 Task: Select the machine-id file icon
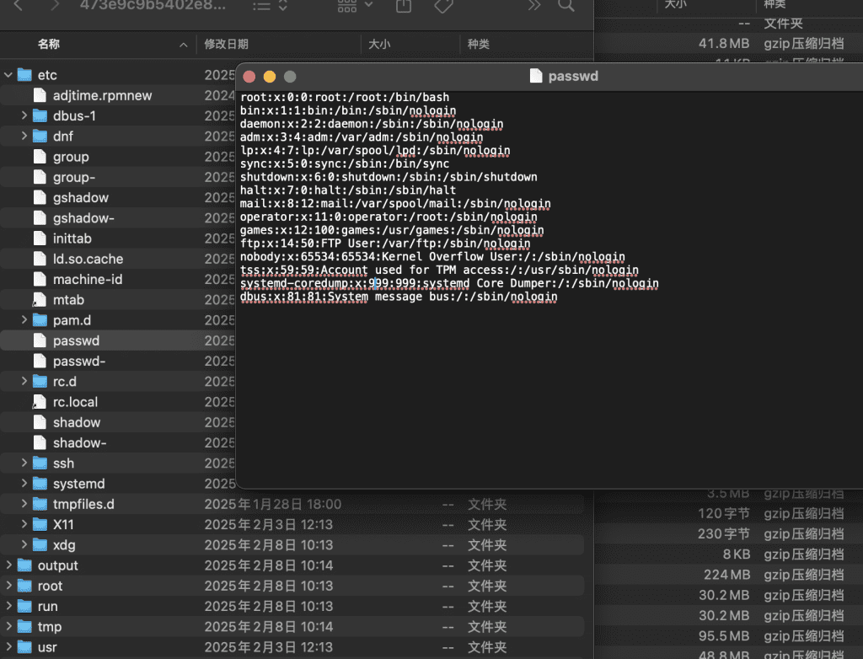pos(40,279)
